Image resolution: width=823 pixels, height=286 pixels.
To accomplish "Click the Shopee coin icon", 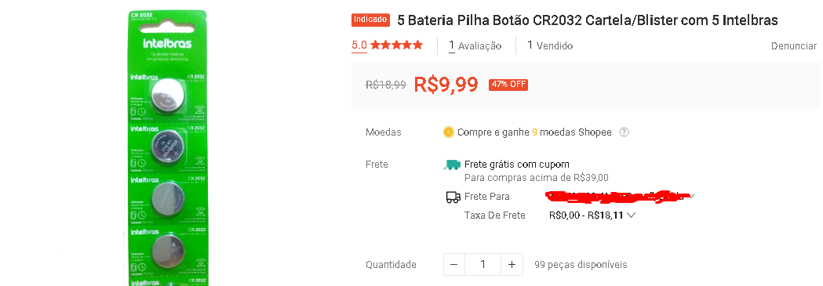I will (448, 132).
